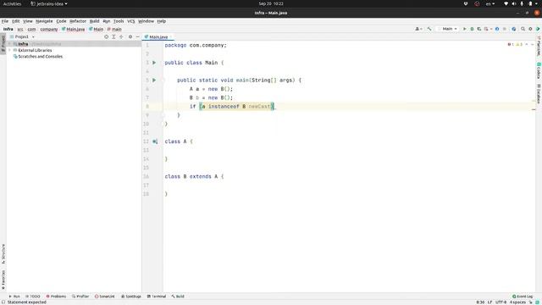
Task: Click the '4 spaces' indent setting
Action: 517,302
